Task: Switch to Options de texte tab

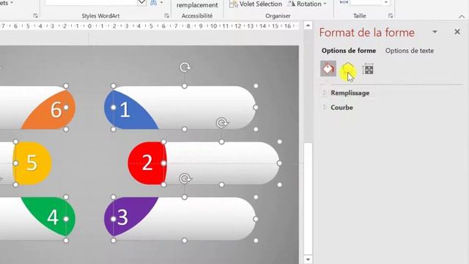Action: (x=409, y=51)
